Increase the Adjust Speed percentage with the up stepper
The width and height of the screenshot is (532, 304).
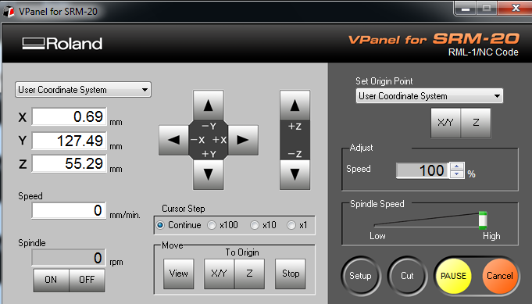coord(457,166)
